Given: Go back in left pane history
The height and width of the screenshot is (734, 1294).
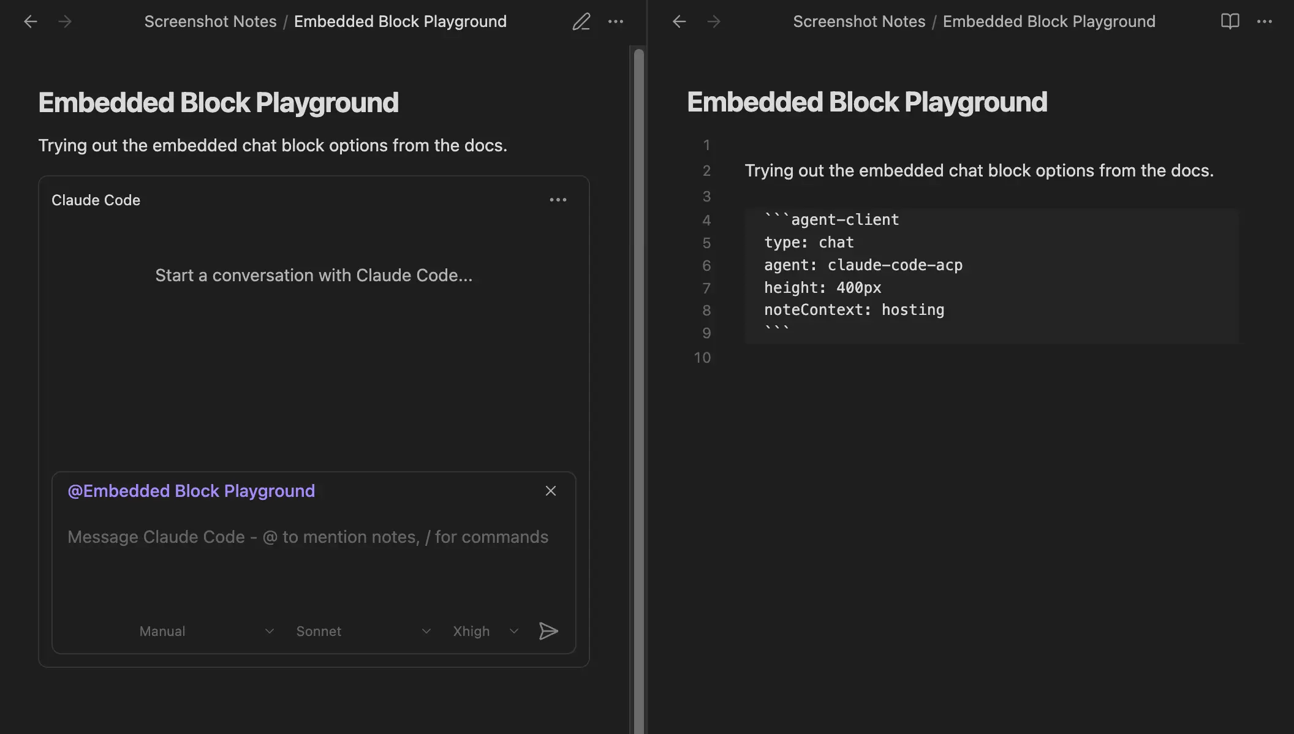Looking at the screenshot, I should pos(31,22).
